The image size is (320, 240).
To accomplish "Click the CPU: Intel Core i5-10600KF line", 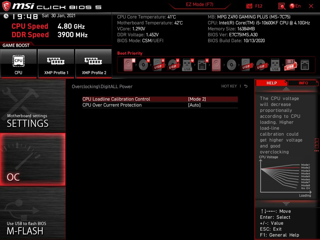I will 259,23.
